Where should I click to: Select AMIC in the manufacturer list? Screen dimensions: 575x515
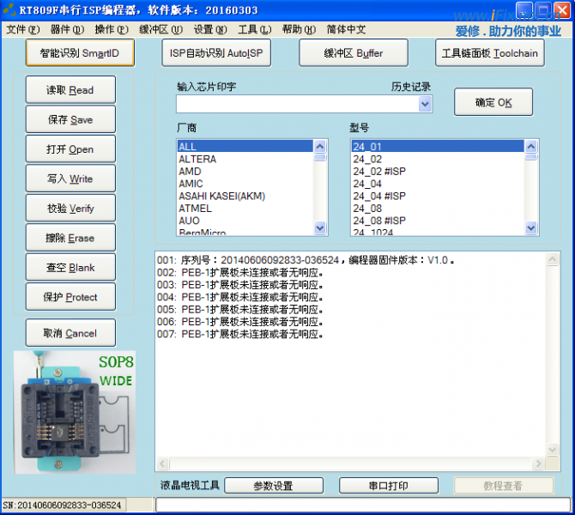(x=245, y=184)
